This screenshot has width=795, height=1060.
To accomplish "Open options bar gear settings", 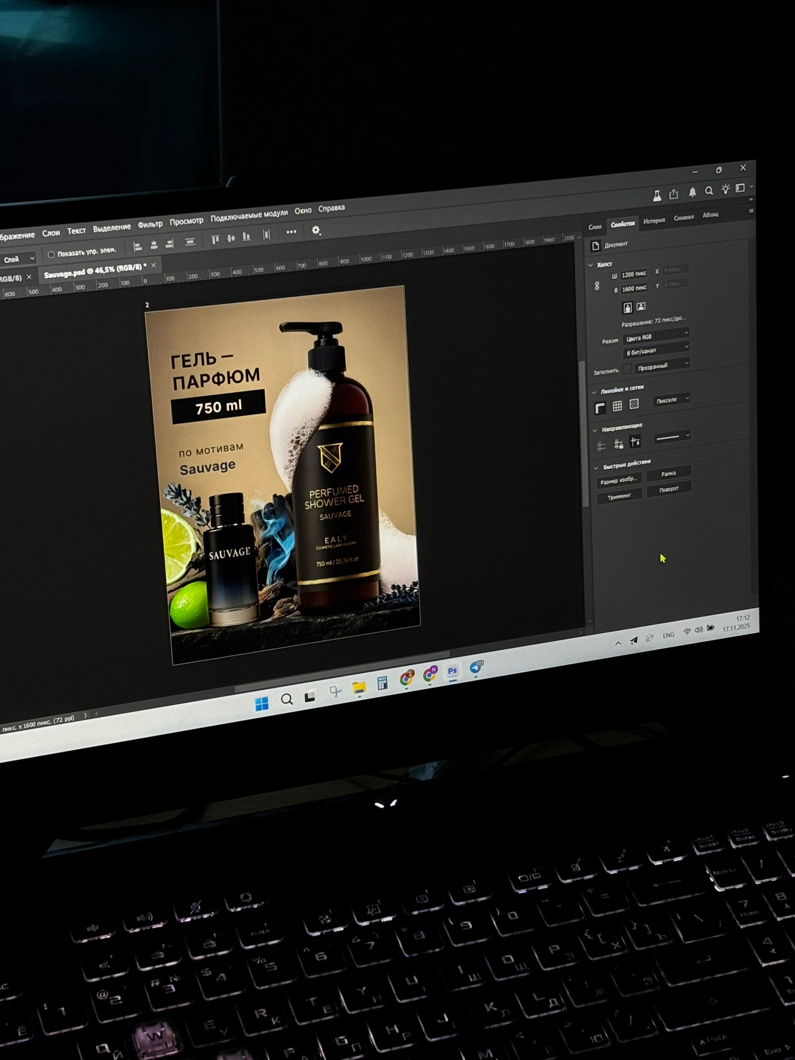I will (x=316, y=230).
